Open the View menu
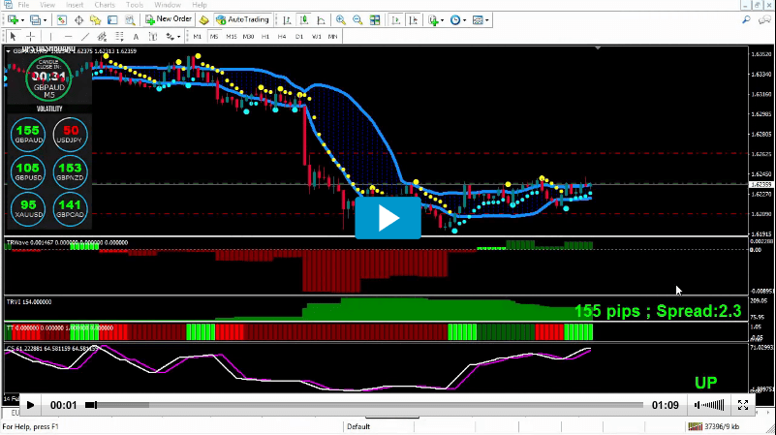 click(47, 5)
